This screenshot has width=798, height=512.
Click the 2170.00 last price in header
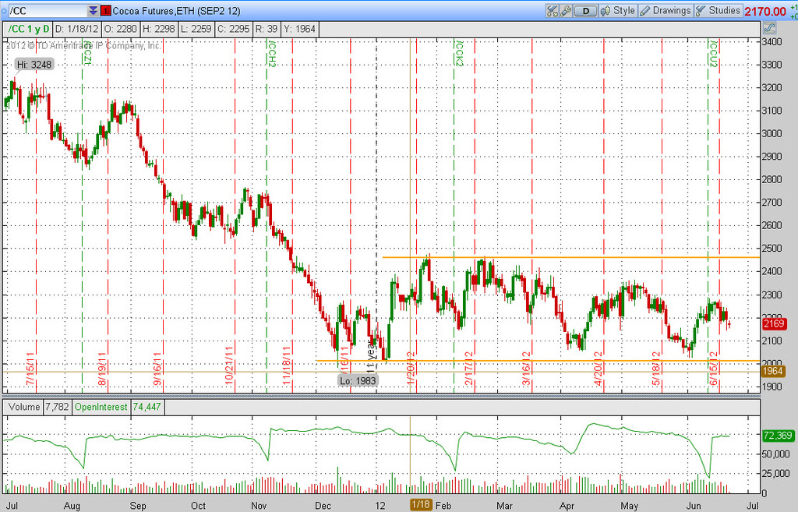(765, 11)
